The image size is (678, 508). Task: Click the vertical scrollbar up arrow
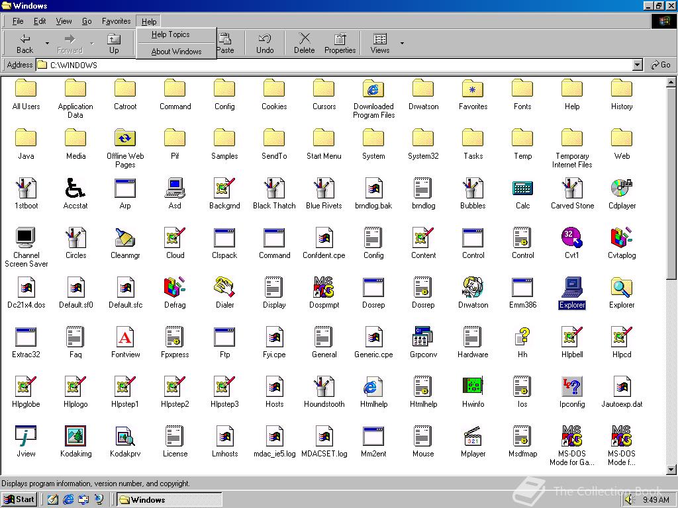click(x=671, y=81)
